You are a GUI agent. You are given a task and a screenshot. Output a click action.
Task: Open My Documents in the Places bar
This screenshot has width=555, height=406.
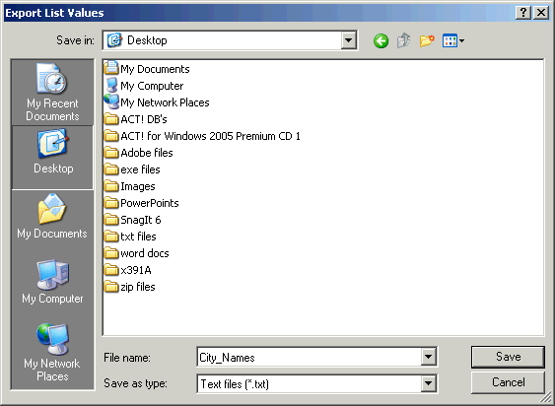[x=52, y=217]
